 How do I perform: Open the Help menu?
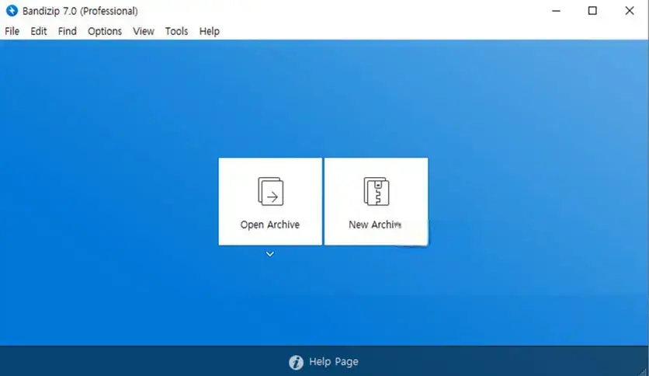coord(210,31)
